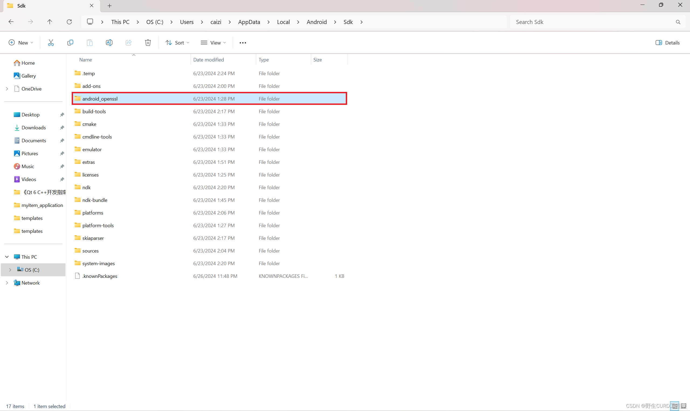The height and width of the screenshot is (411, 690).
Task: Navigate to This PC breadcrumb
Action: click(120, 22)
